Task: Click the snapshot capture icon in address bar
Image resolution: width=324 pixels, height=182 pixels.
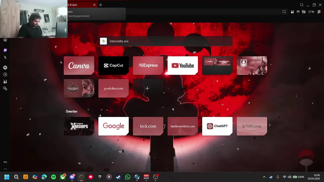Action: (284, 12)
